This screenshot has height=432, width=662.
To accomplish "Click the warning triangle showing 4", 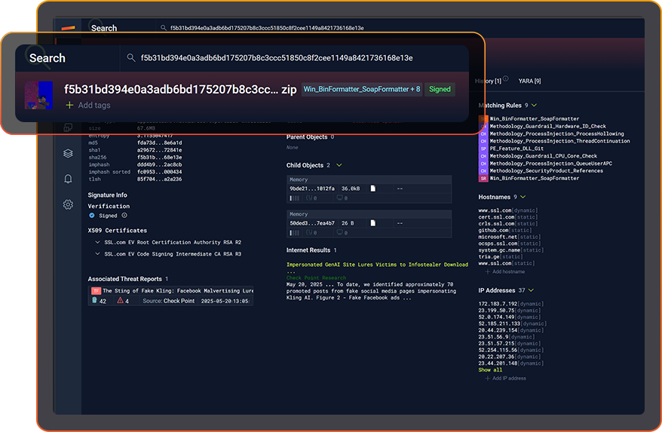I will coord(121,300).
